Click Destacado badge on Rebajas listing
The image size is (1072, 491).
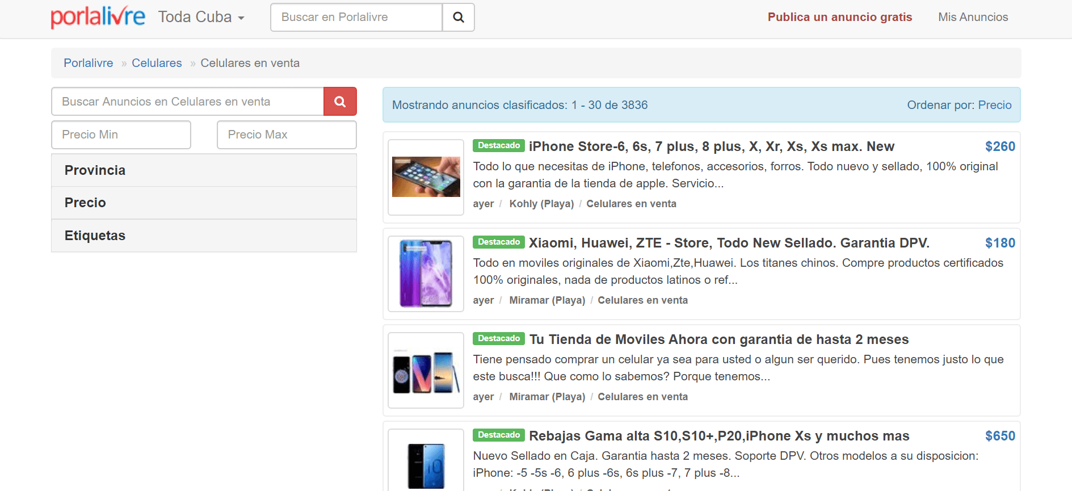pos(499,435)
